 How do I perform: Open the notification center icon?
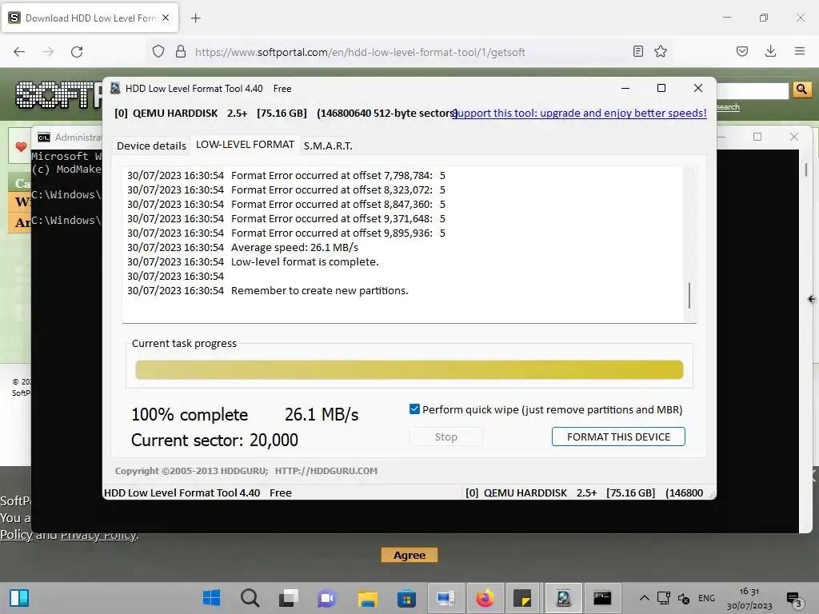point(794,600)
